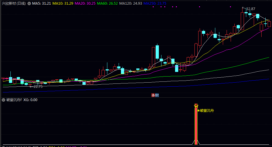272x147 pixels.
Task: Select the MA10: 31.29 indicator label
Action: 63,3
